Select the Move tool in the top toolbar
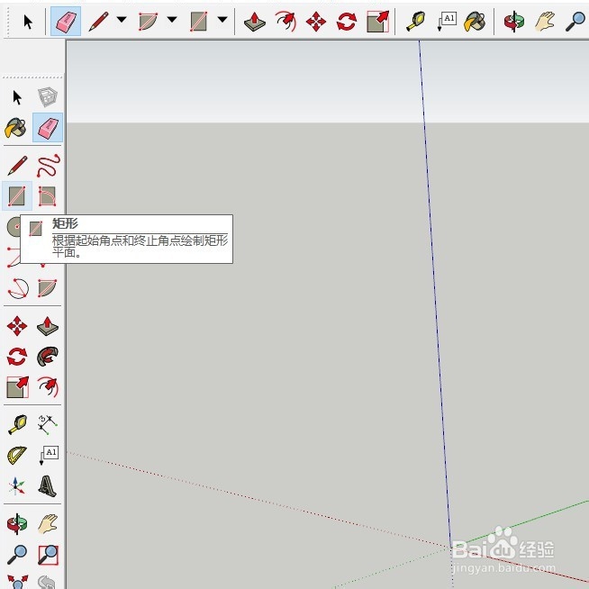 316,22
